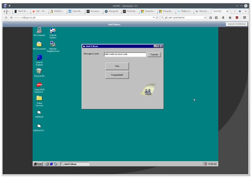Switch to the Micros... browser tab
252x179 pixels.
point(203,11)
